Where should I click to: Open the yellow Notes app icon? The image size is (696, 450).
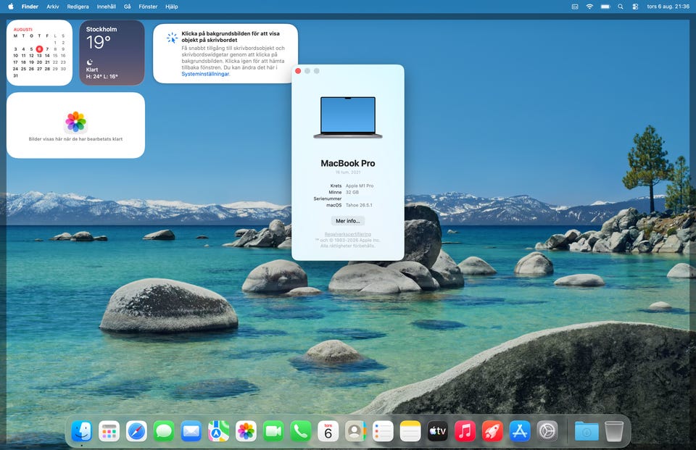[x=410, y=431]
